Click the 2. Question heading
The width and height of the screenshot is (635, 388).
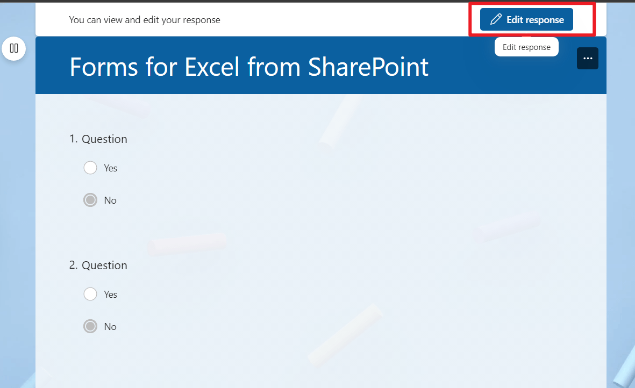[x=98, y=265]
